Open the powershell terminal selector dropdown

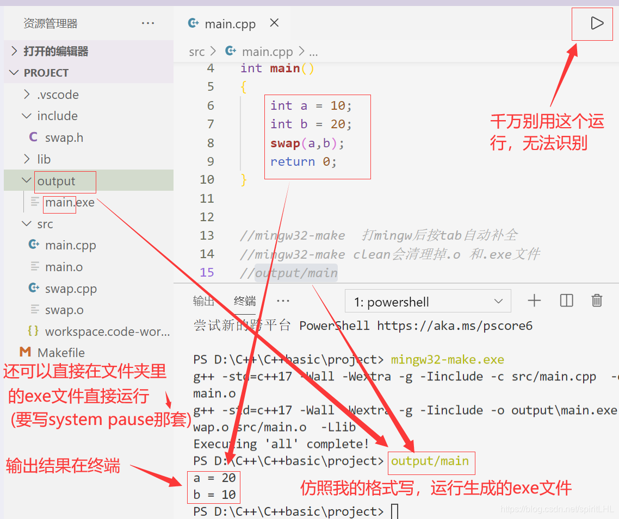[428, 301]
